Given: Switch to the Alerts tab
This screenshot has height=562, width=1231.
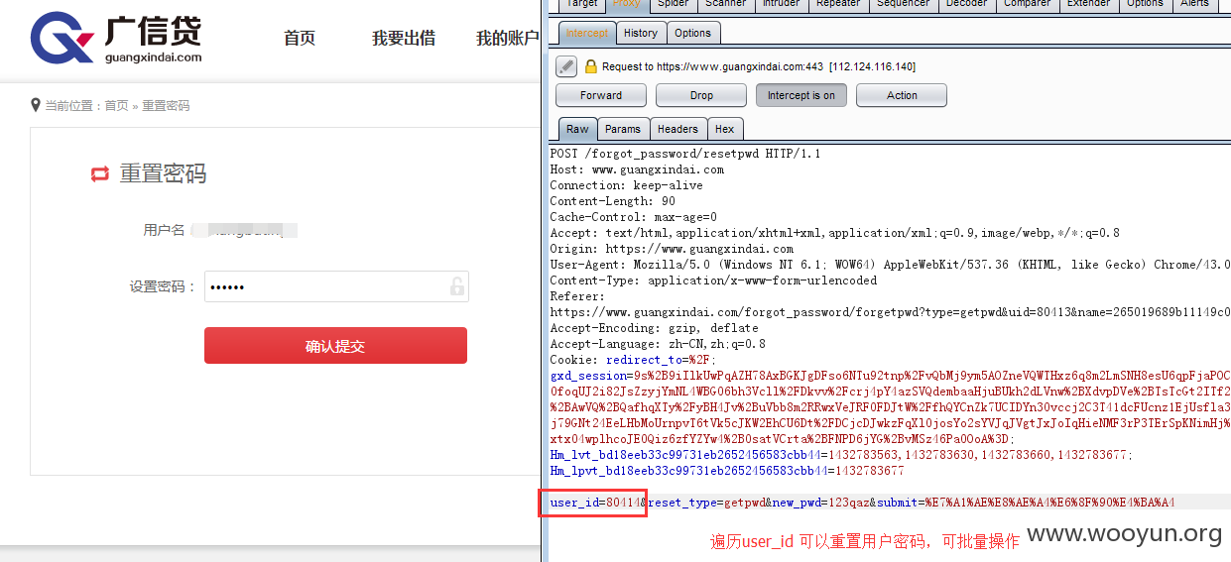Looking at the screenshot, I should coord(1195,4).
